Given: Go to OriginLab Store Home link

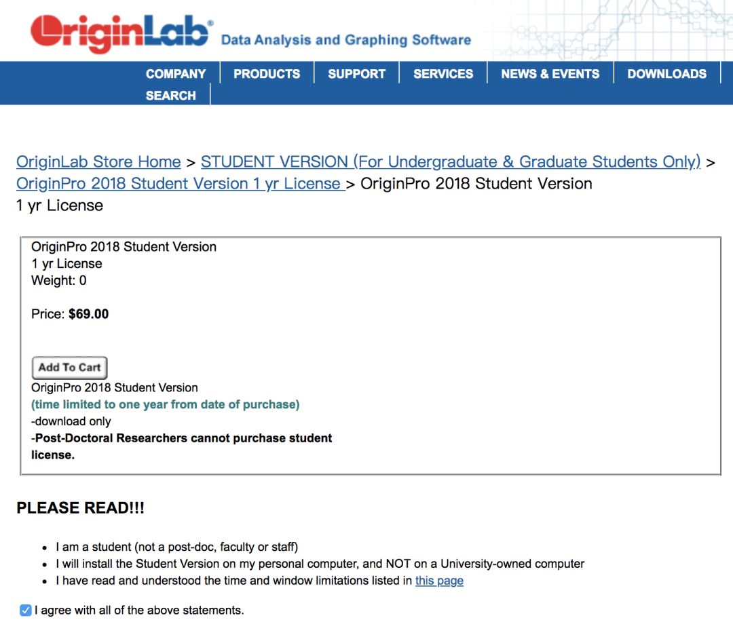Looking at the screenshot, I should click(x=98, y=162).
